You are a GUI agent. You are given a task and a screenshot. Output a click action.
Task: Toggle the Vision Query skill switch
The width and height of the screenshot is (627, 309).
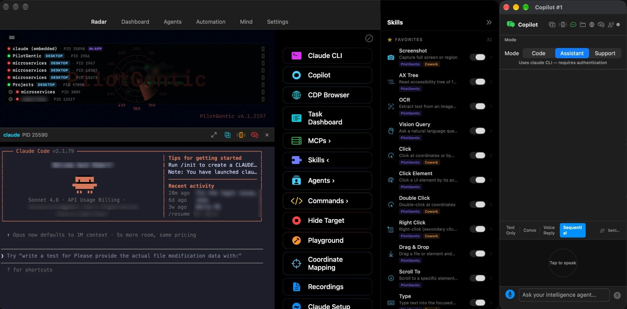click(x=477, y=131)
